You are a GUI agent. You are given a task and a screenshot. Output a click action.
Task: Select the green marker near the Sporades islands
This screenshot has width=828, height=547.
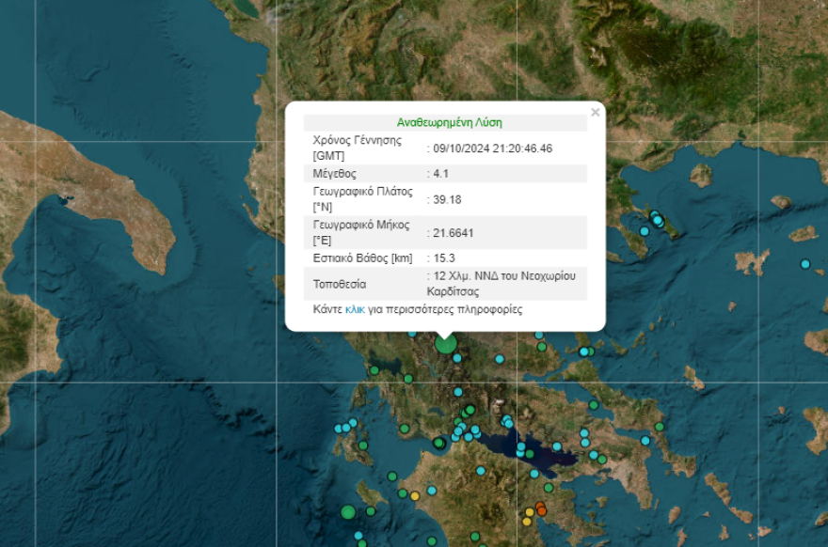point(590,352)
